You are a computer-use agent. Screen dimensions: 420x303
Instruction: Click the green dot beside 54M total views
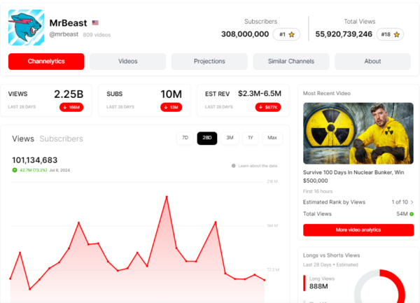tap(412, 214)
